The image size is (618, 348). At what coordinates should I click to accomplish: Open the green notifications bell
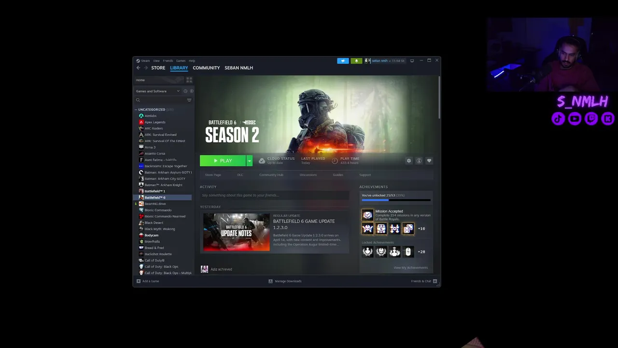tap(356, 61)
